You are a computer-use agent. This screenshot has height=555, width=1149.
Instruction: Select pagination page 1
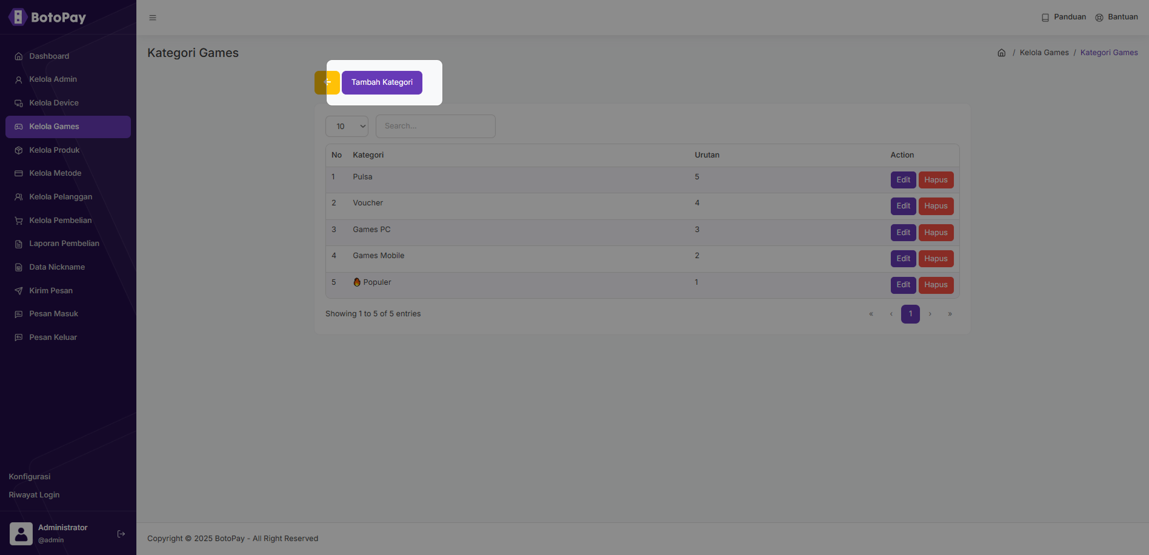tap(910, 314)
